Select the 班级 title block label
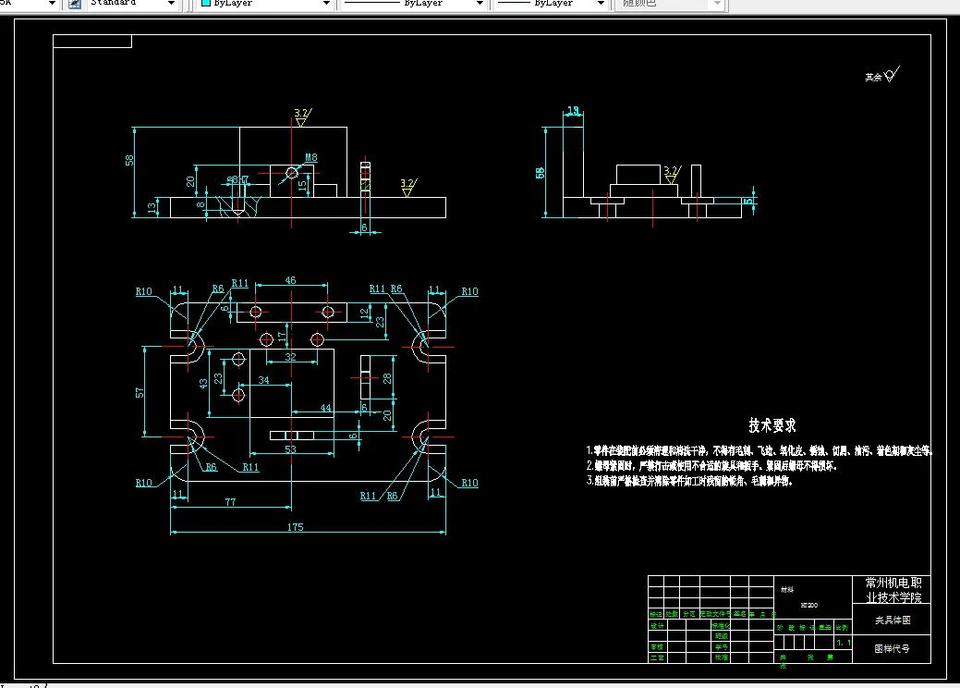The width and height of the screenshot is (960, 688). point(721,636)
